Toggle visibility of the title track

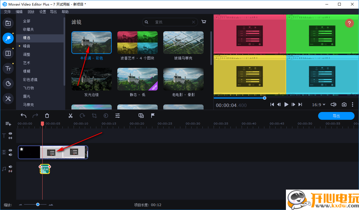pos(10,134)
